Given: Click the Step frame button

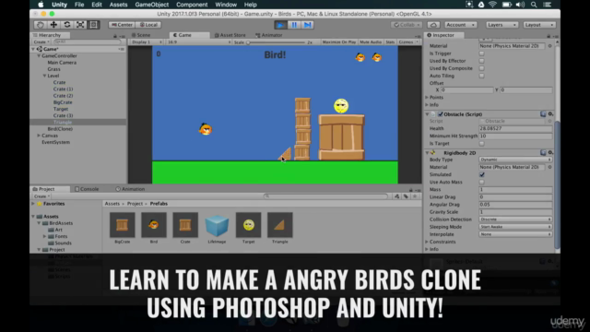Looking at the screenshot, I should pos(307,25).
